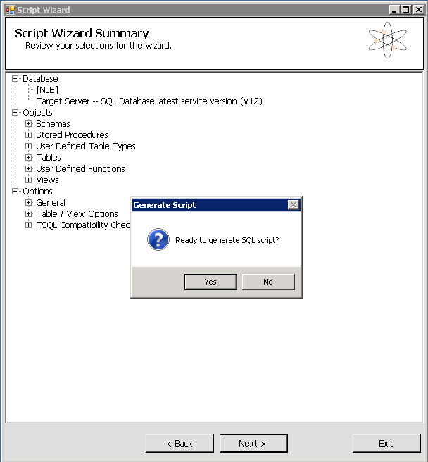Expand the Views node
This screenshot has width=428, height=462.
click(x=29, y=180)
